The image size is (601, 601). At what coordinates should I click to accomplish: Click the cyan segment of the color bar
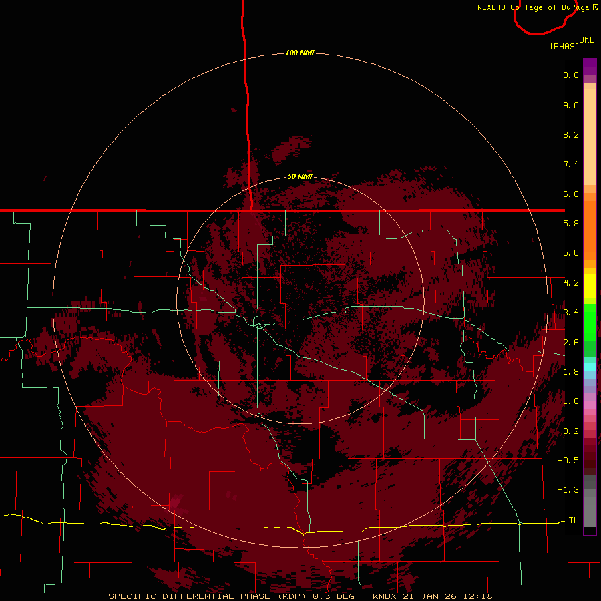(590, 367)
